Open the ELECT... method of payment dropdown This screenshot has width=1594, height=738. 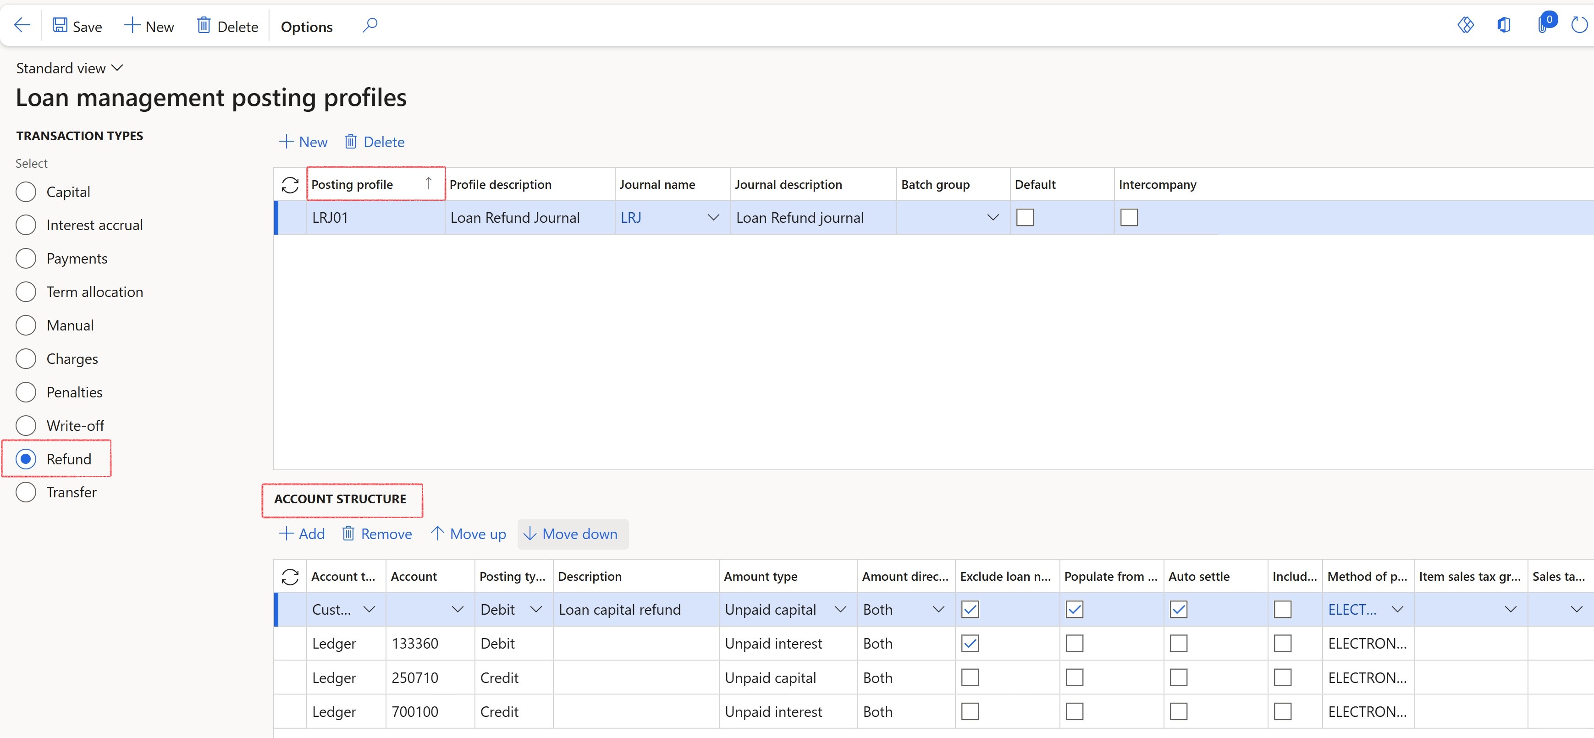pyautogui.click(x=1398, y=610)
